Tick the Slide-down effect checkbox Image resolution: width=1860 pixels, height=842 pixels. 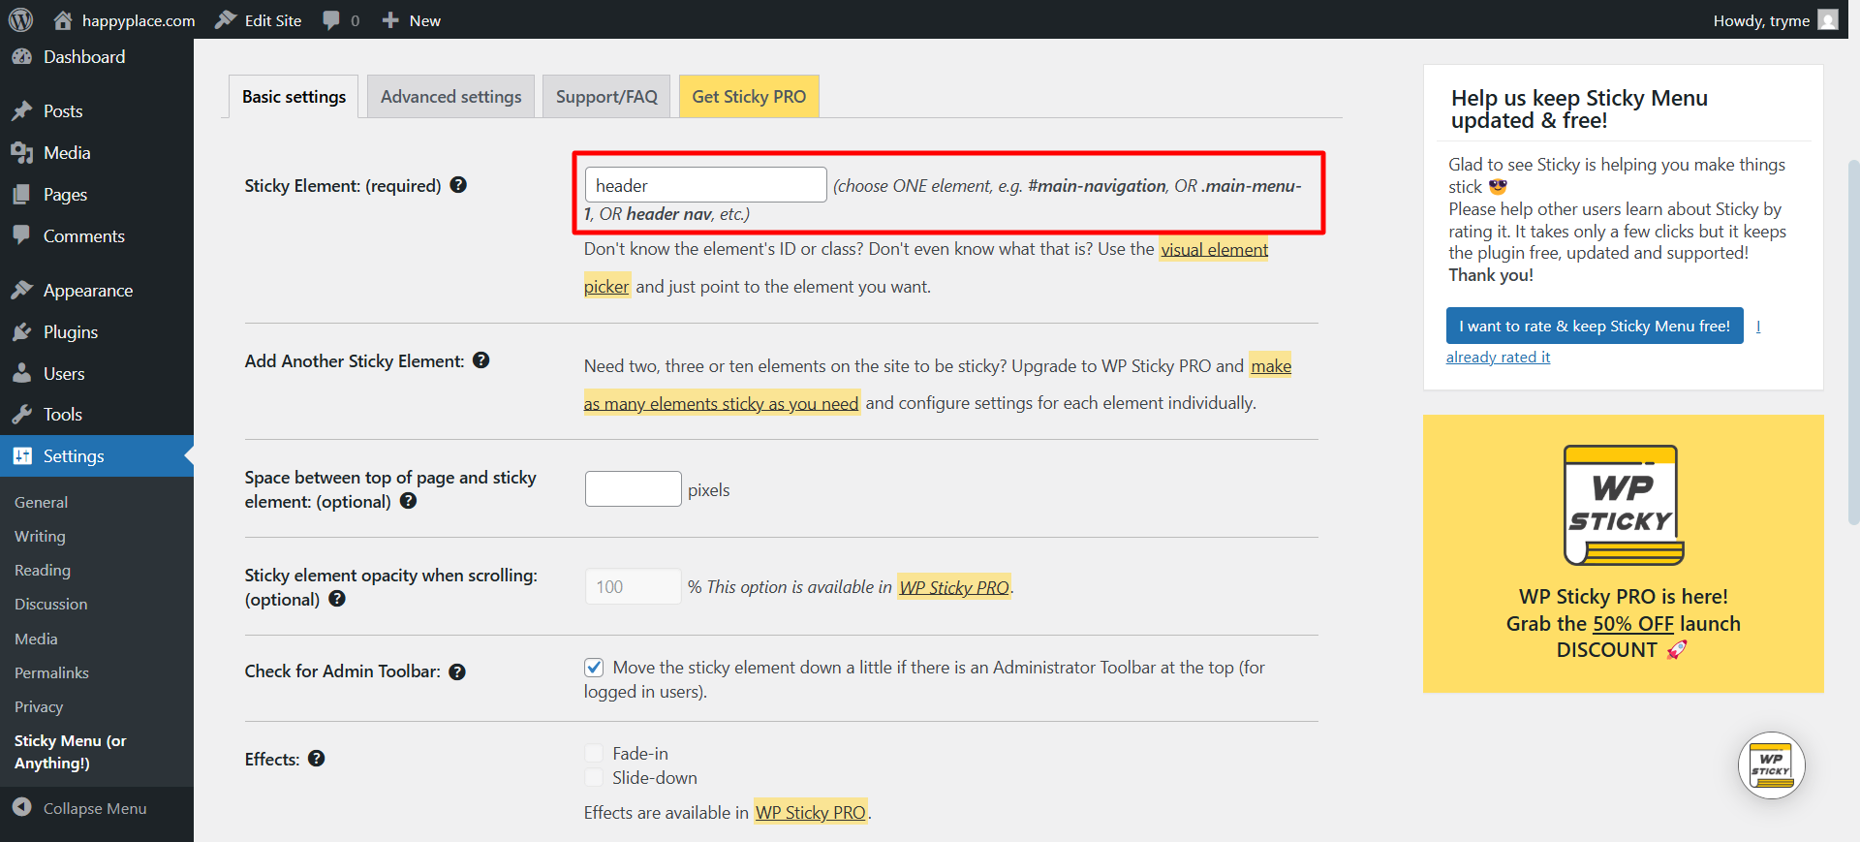(x=594, y=777)
